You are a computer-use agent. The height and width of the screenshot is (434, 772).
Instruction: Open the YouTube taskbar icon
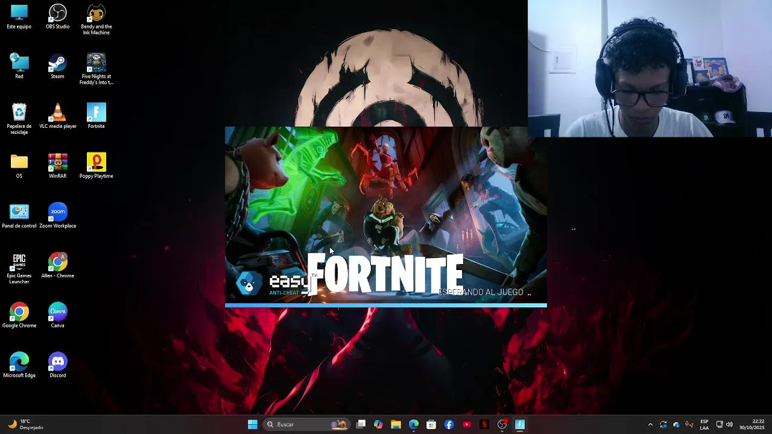pos(466,424)
